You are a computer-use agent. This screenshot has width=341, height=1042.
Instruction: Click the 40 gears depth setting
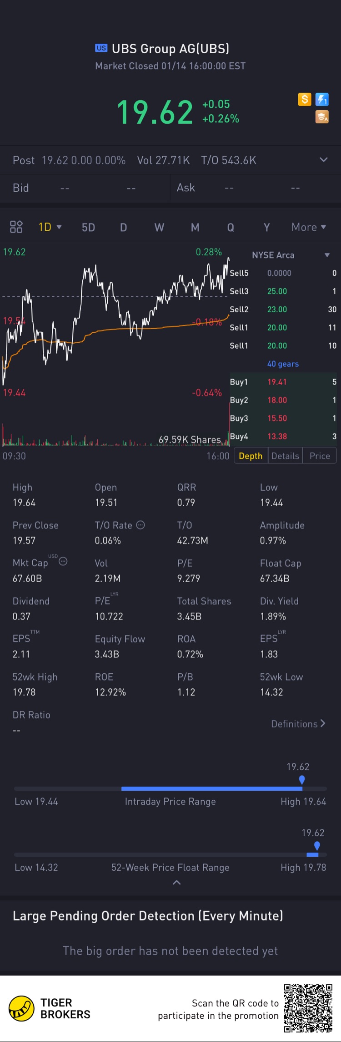pyautogui.click(x=283, y=364)
